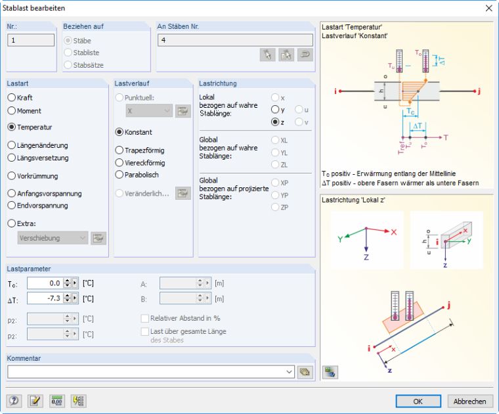This screenshot has width=499, height=414.
Task: Select Anfangsvorspannung option
Action: (45, 193)
